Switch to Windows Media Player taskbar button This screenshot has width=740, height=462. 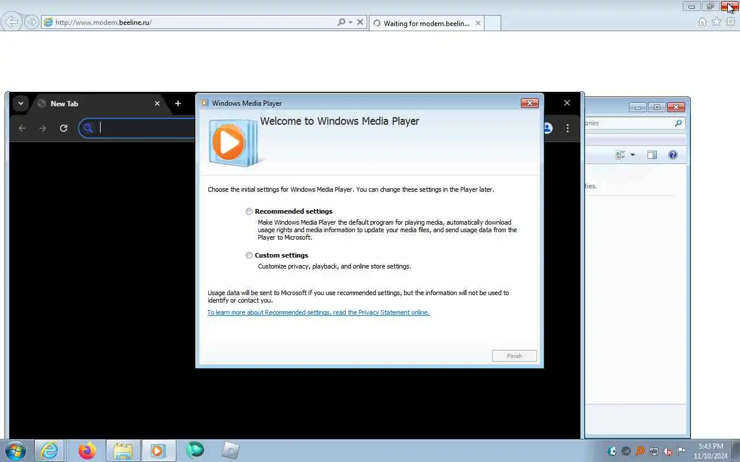click(x=158, y=450)
